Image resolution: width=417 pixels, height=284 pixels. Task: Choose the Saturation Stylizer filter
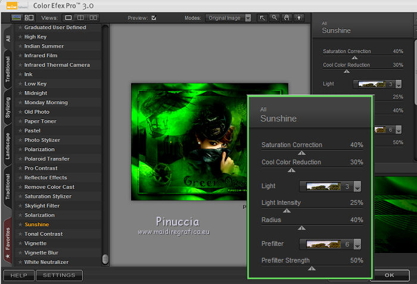(x=48, y=196)
